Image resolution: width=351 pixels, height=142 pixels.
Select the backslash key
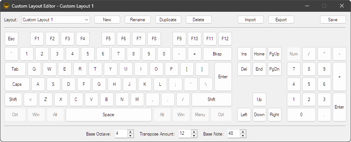[206, 84]
